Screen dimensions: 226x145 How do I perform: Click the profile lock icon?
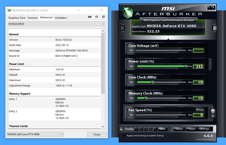point(121,129)
